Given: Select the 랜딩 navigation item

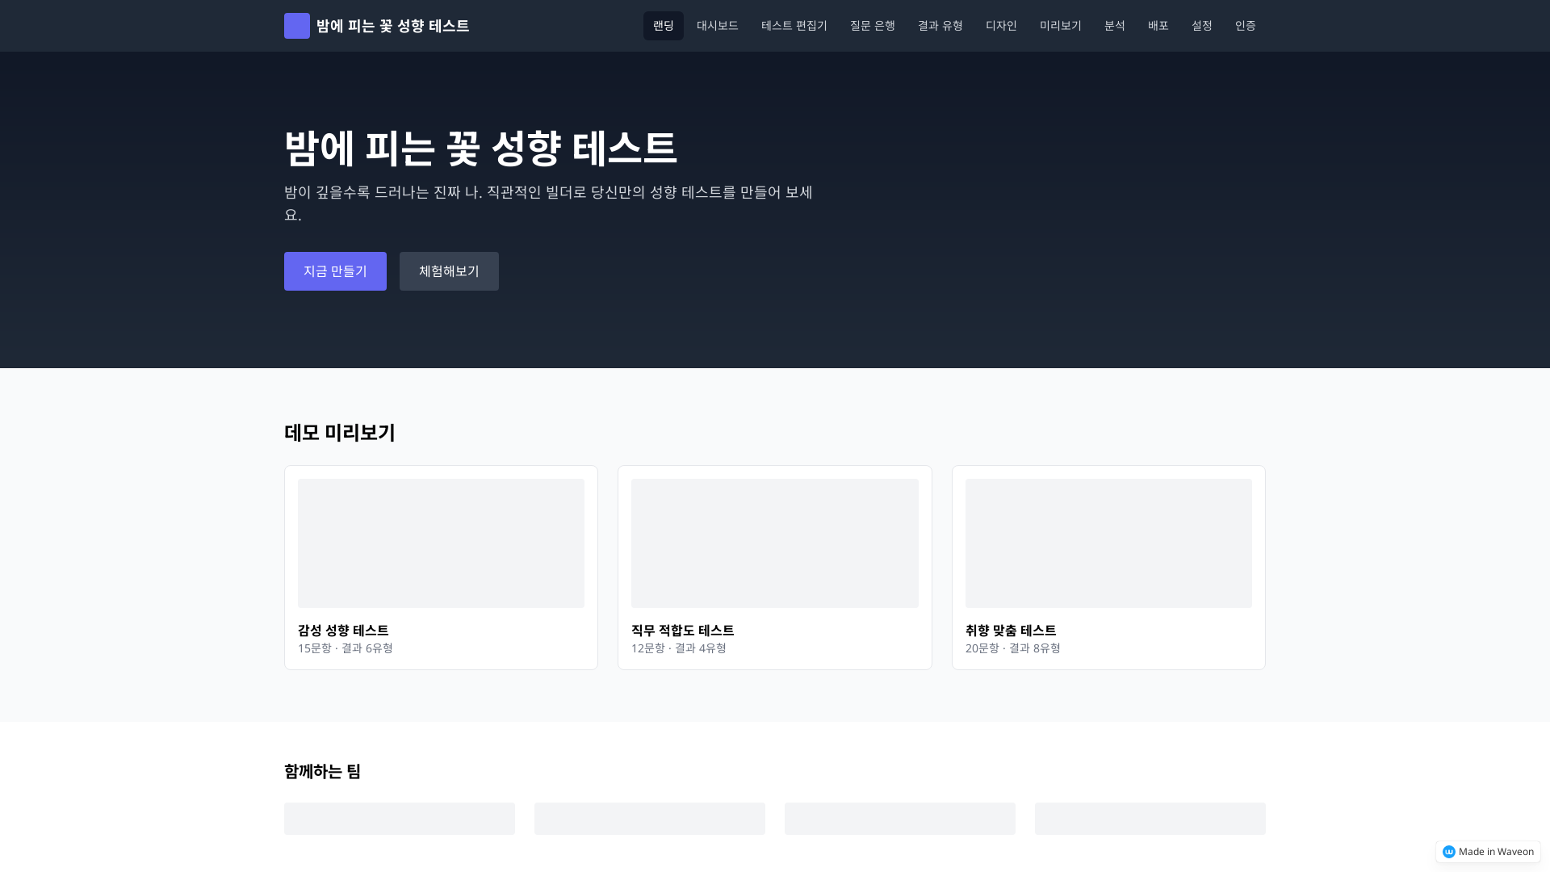Looking at the screenshot, I should pos(663,25).
